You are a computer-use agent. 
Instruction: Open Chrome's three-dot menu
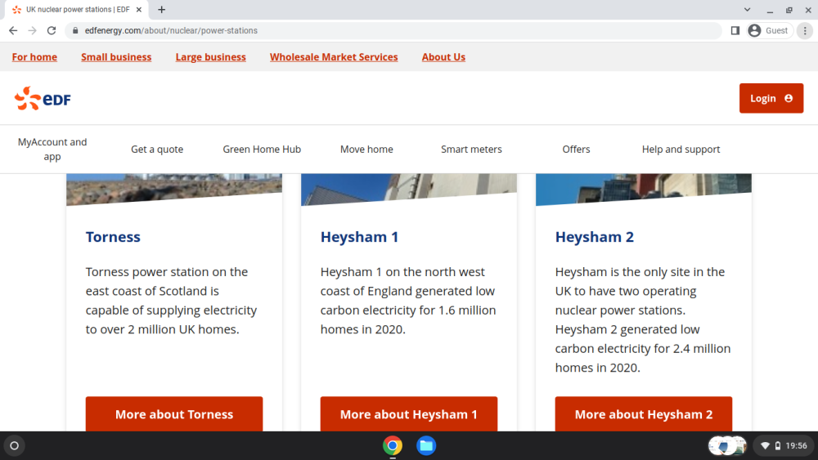(x=805, y=31)
